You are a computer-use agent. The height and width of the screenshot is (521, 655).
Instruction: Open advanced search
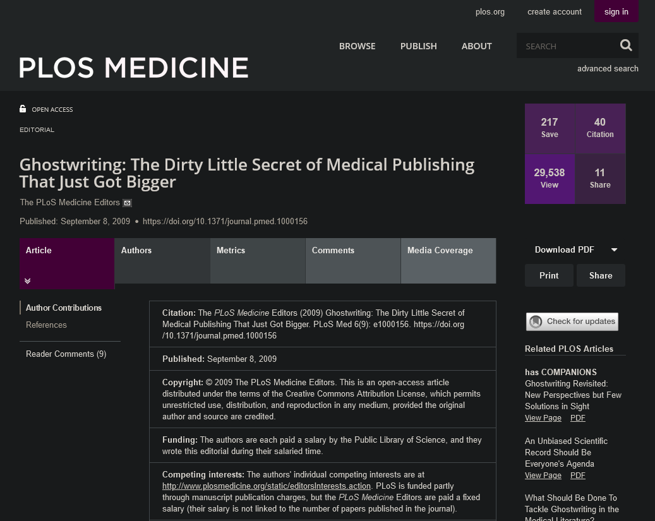(x=608, y=69)
